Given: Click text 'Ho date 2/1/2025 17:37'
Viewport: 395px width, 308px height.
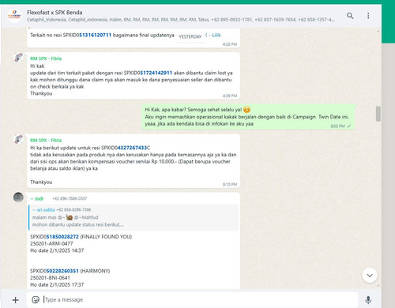Looking at the screenshot, I should pos(57,284).
